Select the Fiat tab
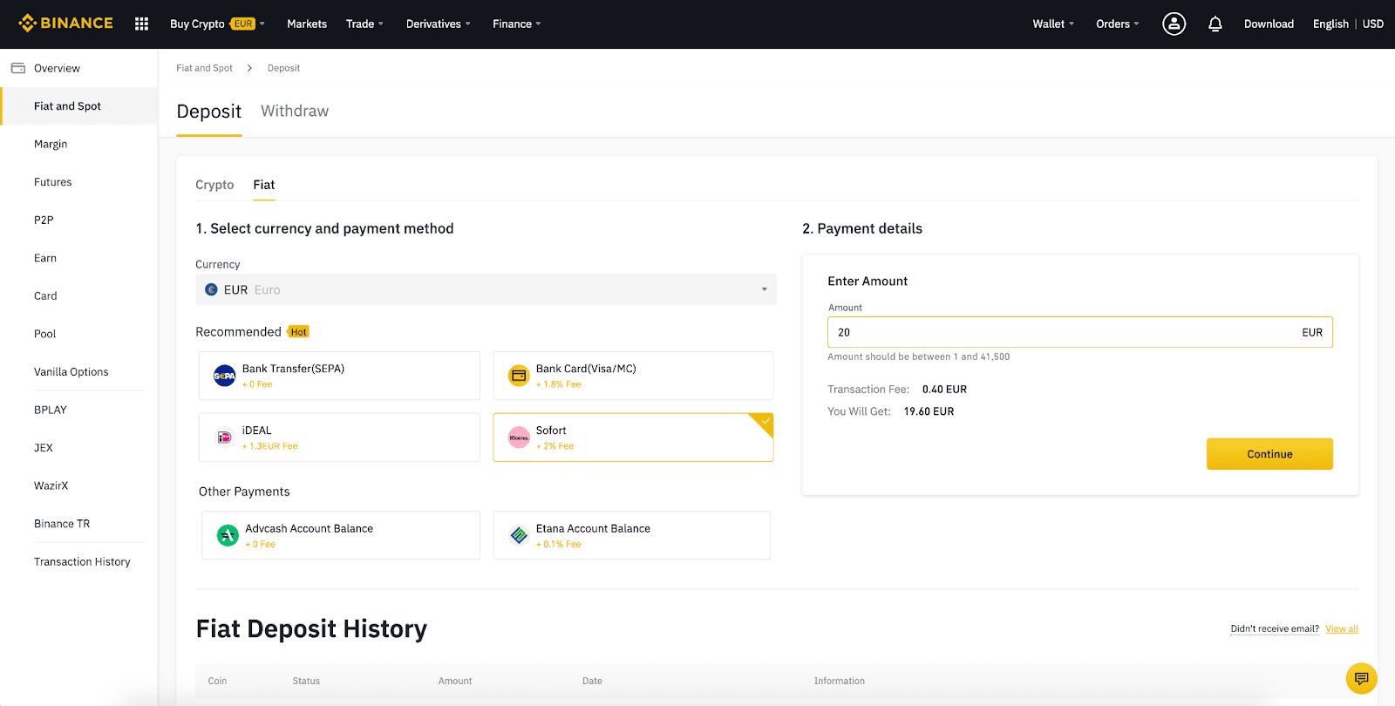The height and width of the screenshot is (706, 1395). point(264,185)
